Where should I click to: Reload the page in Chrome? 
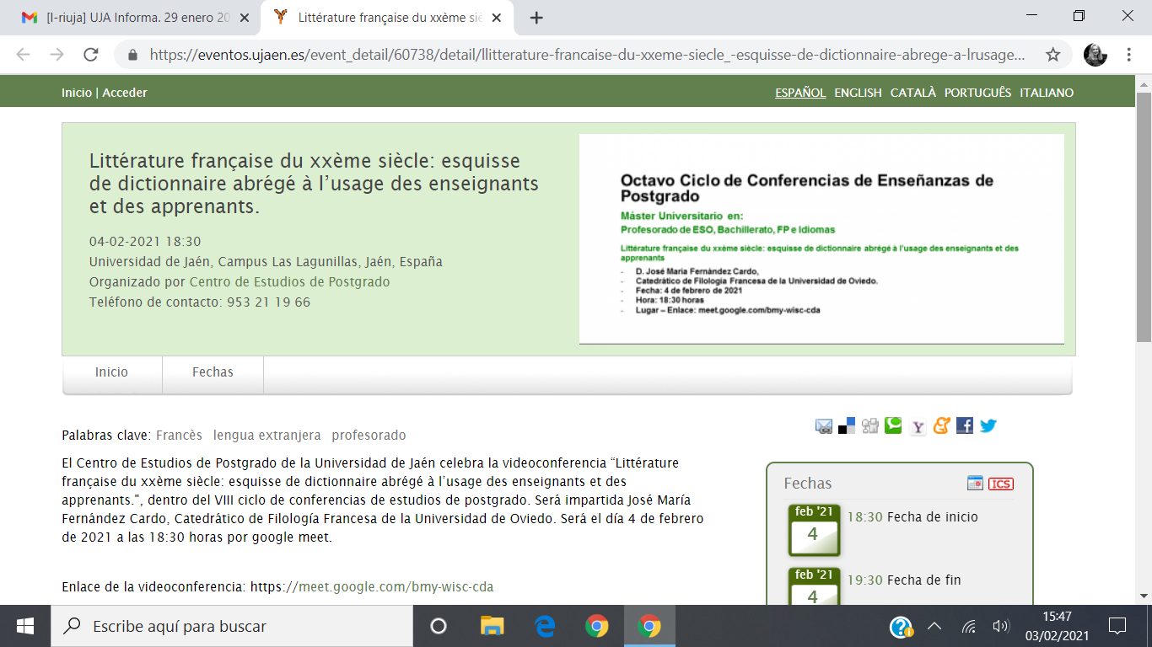click(91, 55)
